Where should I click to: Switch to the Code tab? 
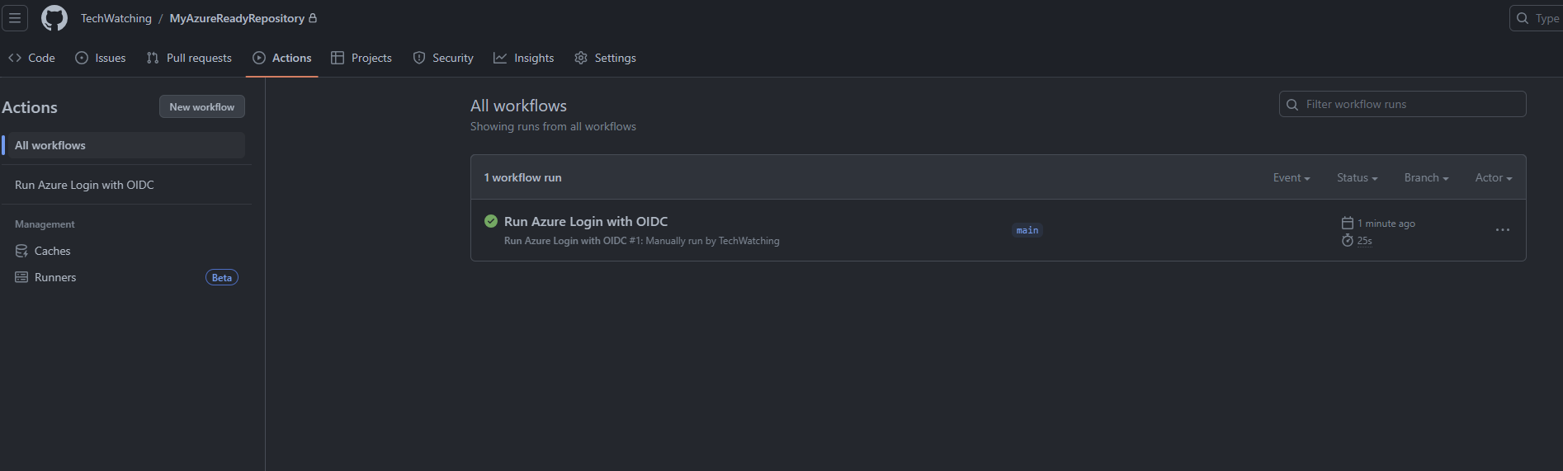click(31, 58)
